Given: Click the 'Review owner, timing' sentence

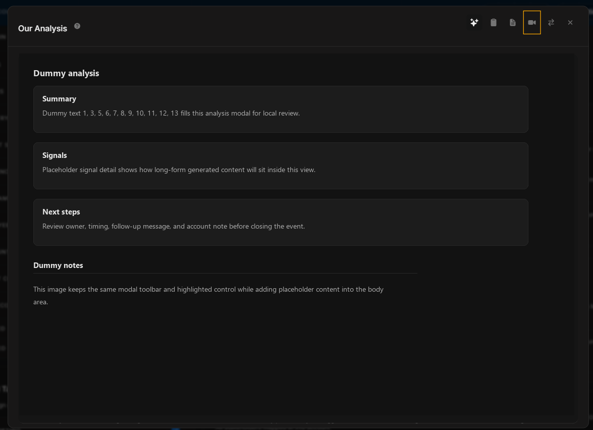Looking at the screenshot, I should (x=173, y=226).
